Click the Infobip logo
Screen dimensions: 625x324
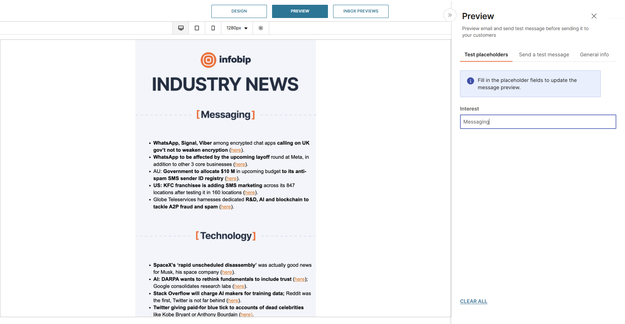coord(225,60)
